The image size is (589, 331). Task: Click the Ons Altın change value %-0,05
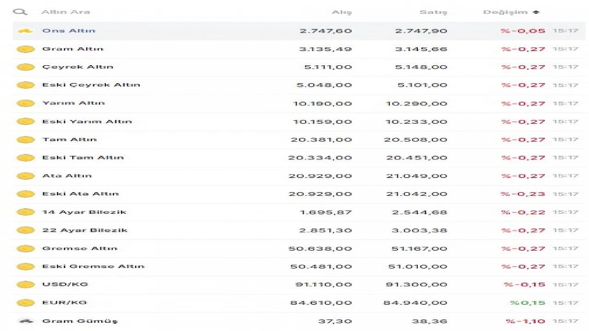[x=523, y=31]
